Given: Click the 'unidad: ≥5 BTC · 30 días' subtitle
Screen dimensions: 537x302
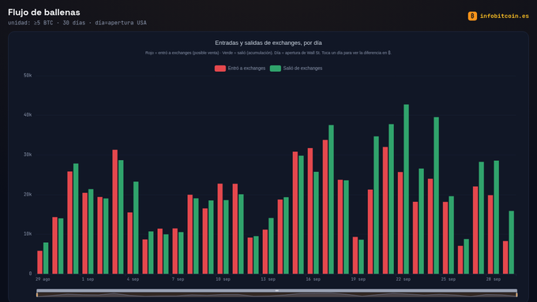Looking at the screenshot, I should pyautogui.click(x=47, y=23).
